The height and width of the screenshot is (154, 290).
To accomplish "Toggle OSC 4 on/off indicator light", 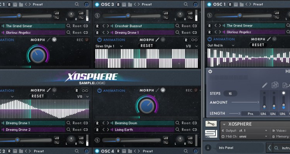I will [97, 151].
